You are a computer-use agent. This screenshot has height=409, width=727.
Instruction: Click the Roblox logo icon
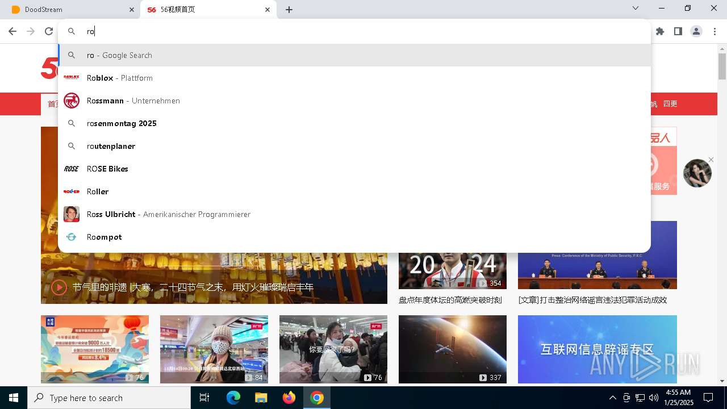coord(72,77)
